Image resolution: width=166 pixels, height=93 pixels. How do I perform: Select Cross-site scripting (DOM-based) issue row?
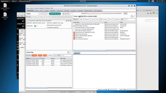click(104, 29)
